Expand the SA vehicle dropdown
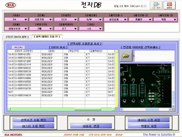The height and width of the screenshot is (137, 182). tap(16, 20)
